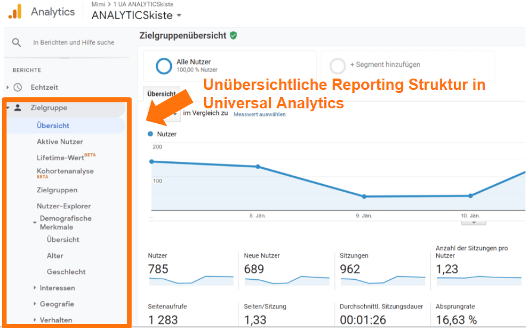The image size is (526, 328).
Task: Click the Mimi breadcrumb account link
Action: (x=98, y=4)
